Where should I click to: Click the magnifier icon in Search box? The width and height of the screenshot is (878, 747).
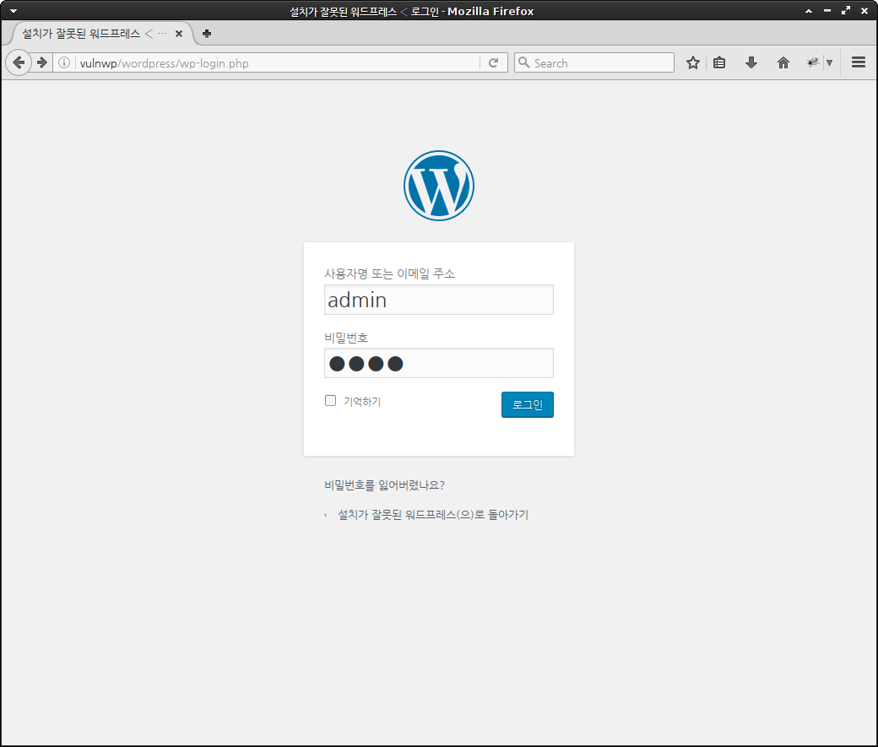[524, 62]
